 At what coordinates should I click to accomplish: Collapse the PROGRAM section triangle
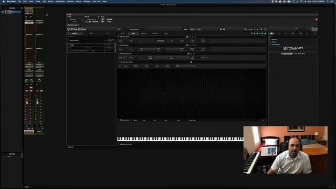tap(119, 37)
